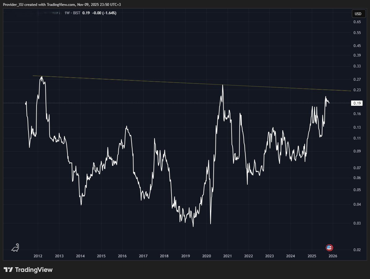This screenshot has width=370, height=279.
Task: Click the 0.09 price axis label
Action: tap(357, 151)
